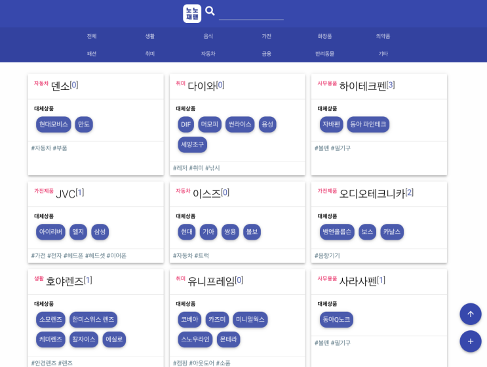The height and width of the screenshot is (367, 487).
Task: Switch to the 반려동물 category
Action: click(x=324, y=54)
